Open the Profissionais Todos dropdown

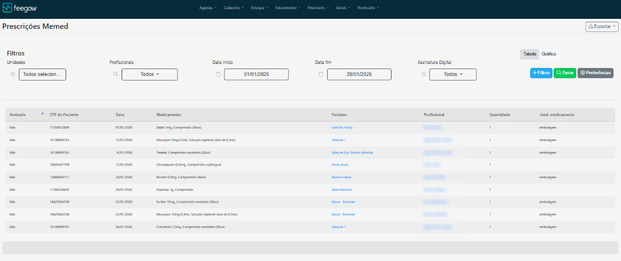pyautogui.click(x=150, y=74)
